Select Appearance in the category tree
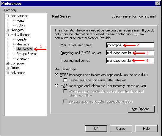The image size is (162, 136). pyautogui.click(x=19, y=16)
